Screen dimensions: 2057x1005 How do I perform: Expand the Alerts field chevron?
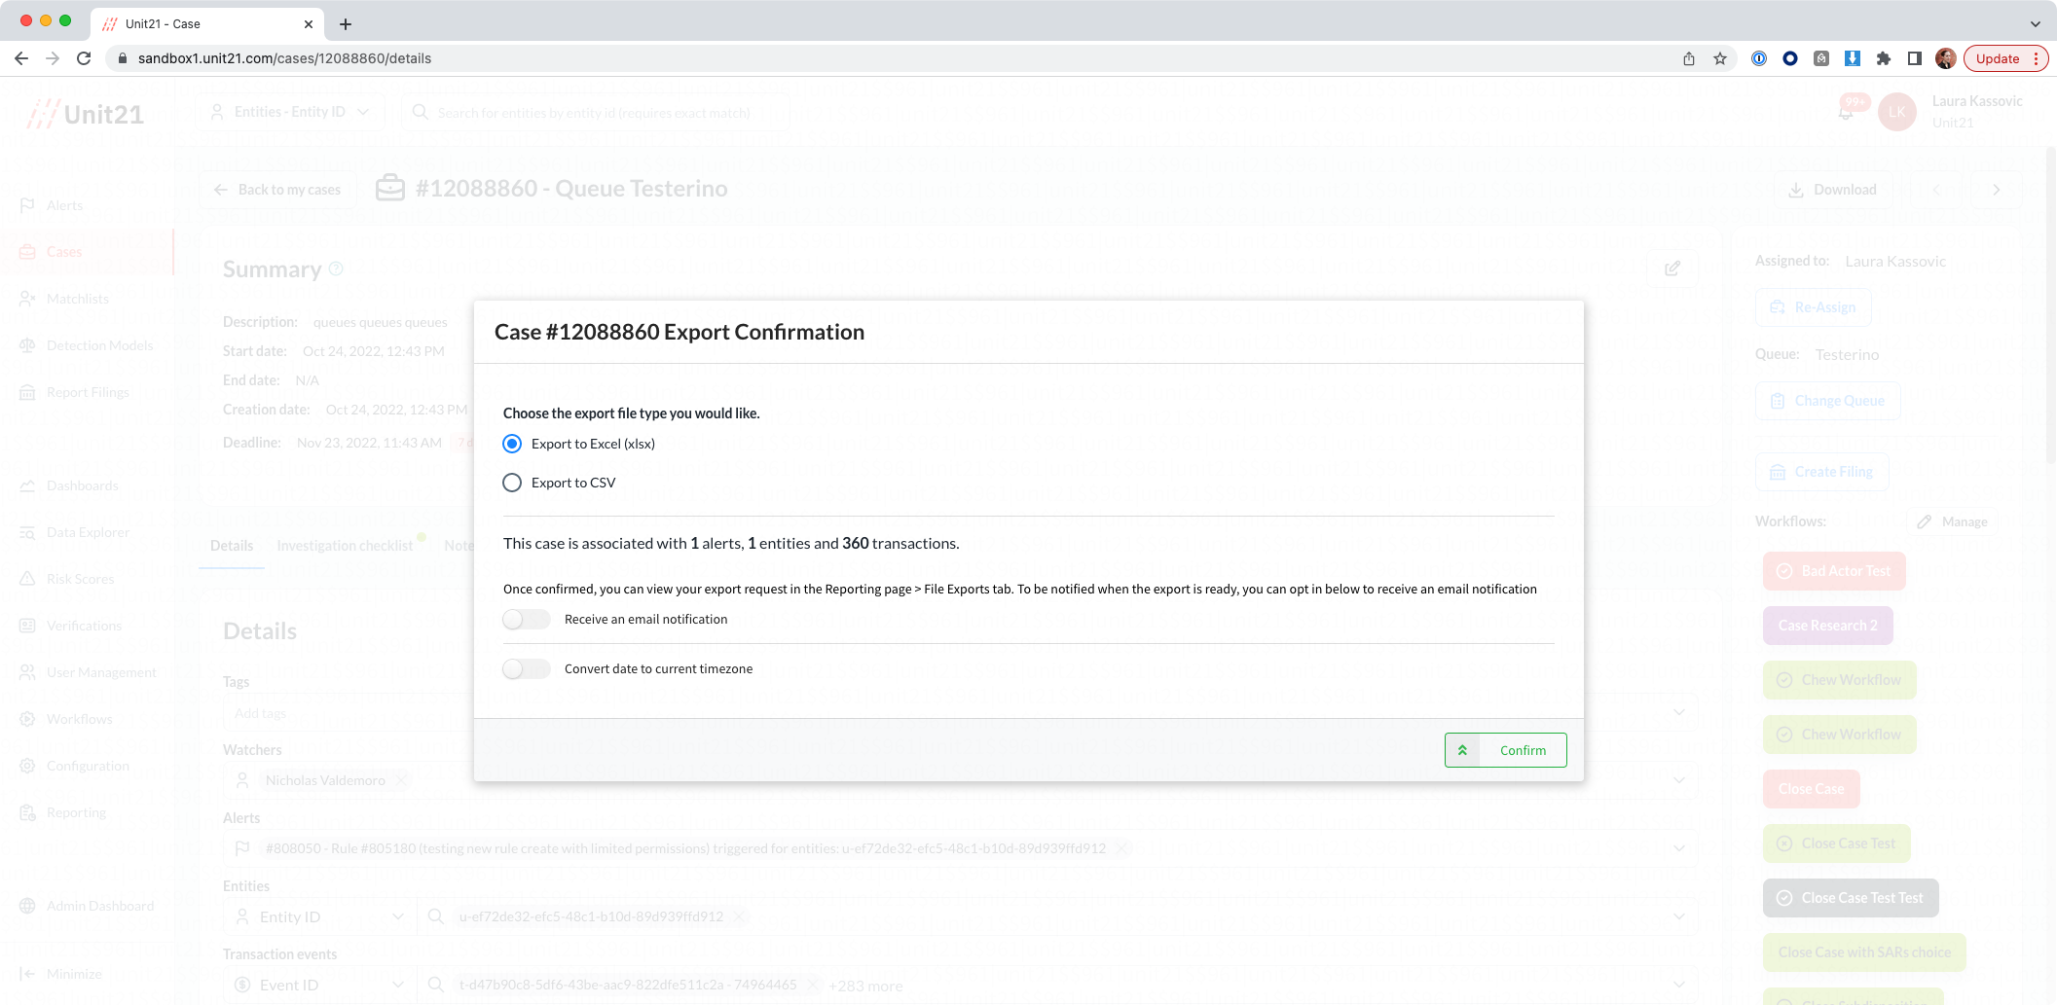tap(1679, 848)
